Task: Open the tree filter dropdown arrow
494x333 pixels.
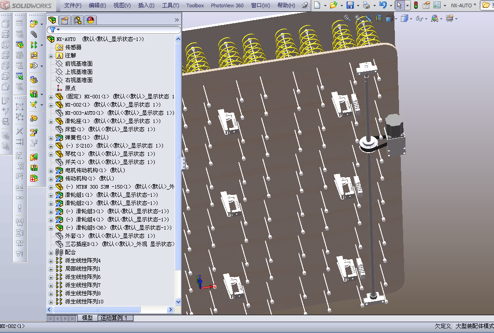Action: point(58,30)
